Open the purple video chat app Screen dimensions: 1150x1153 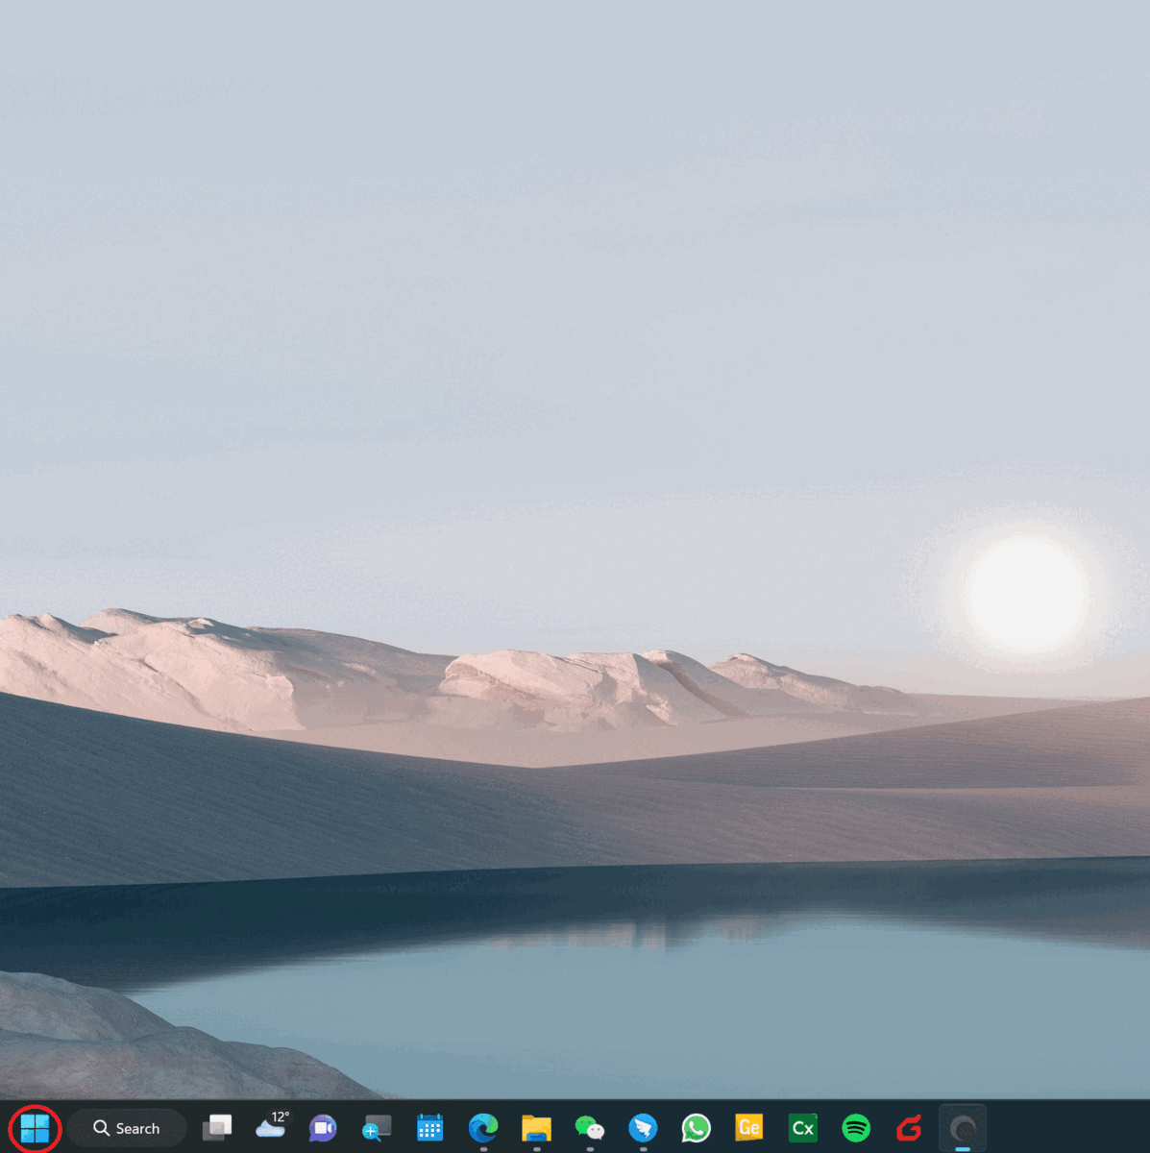click(322, 1128)
